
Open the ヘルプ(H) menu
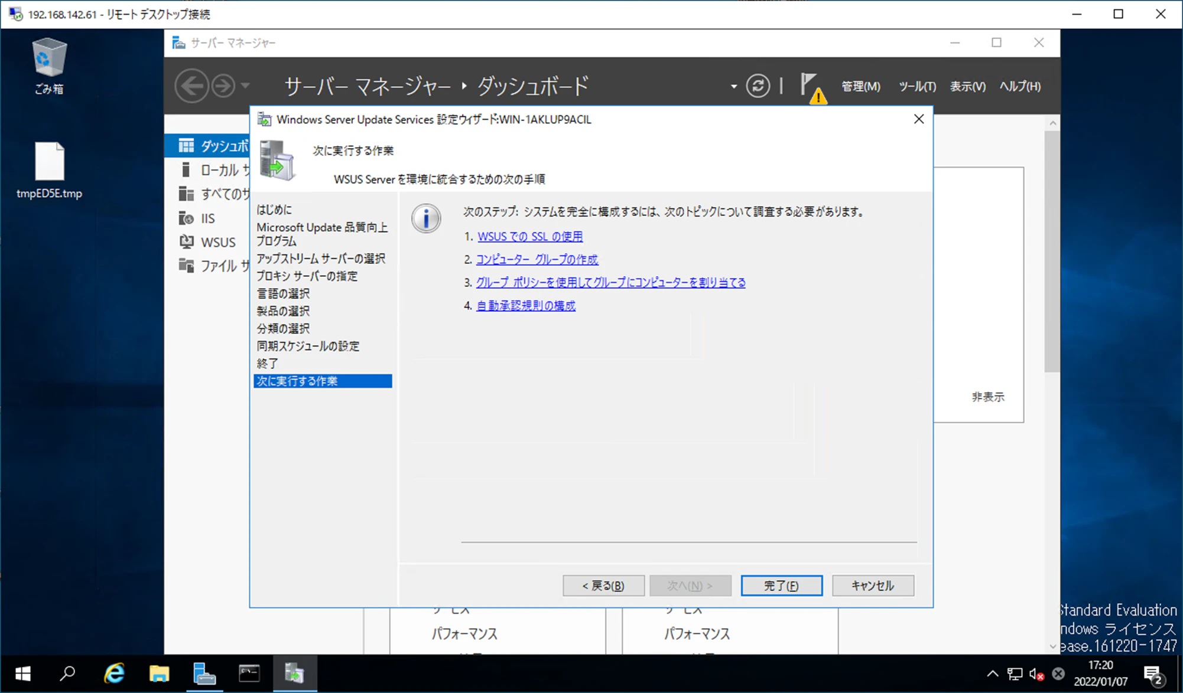pyautogui.click(x=1020, y=86)
